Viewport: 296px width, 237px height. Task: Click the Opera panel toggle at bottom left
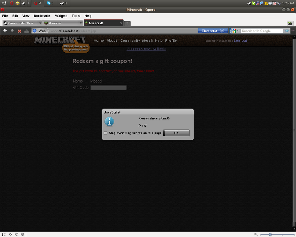pyautogui.click(x=4, y=234)
